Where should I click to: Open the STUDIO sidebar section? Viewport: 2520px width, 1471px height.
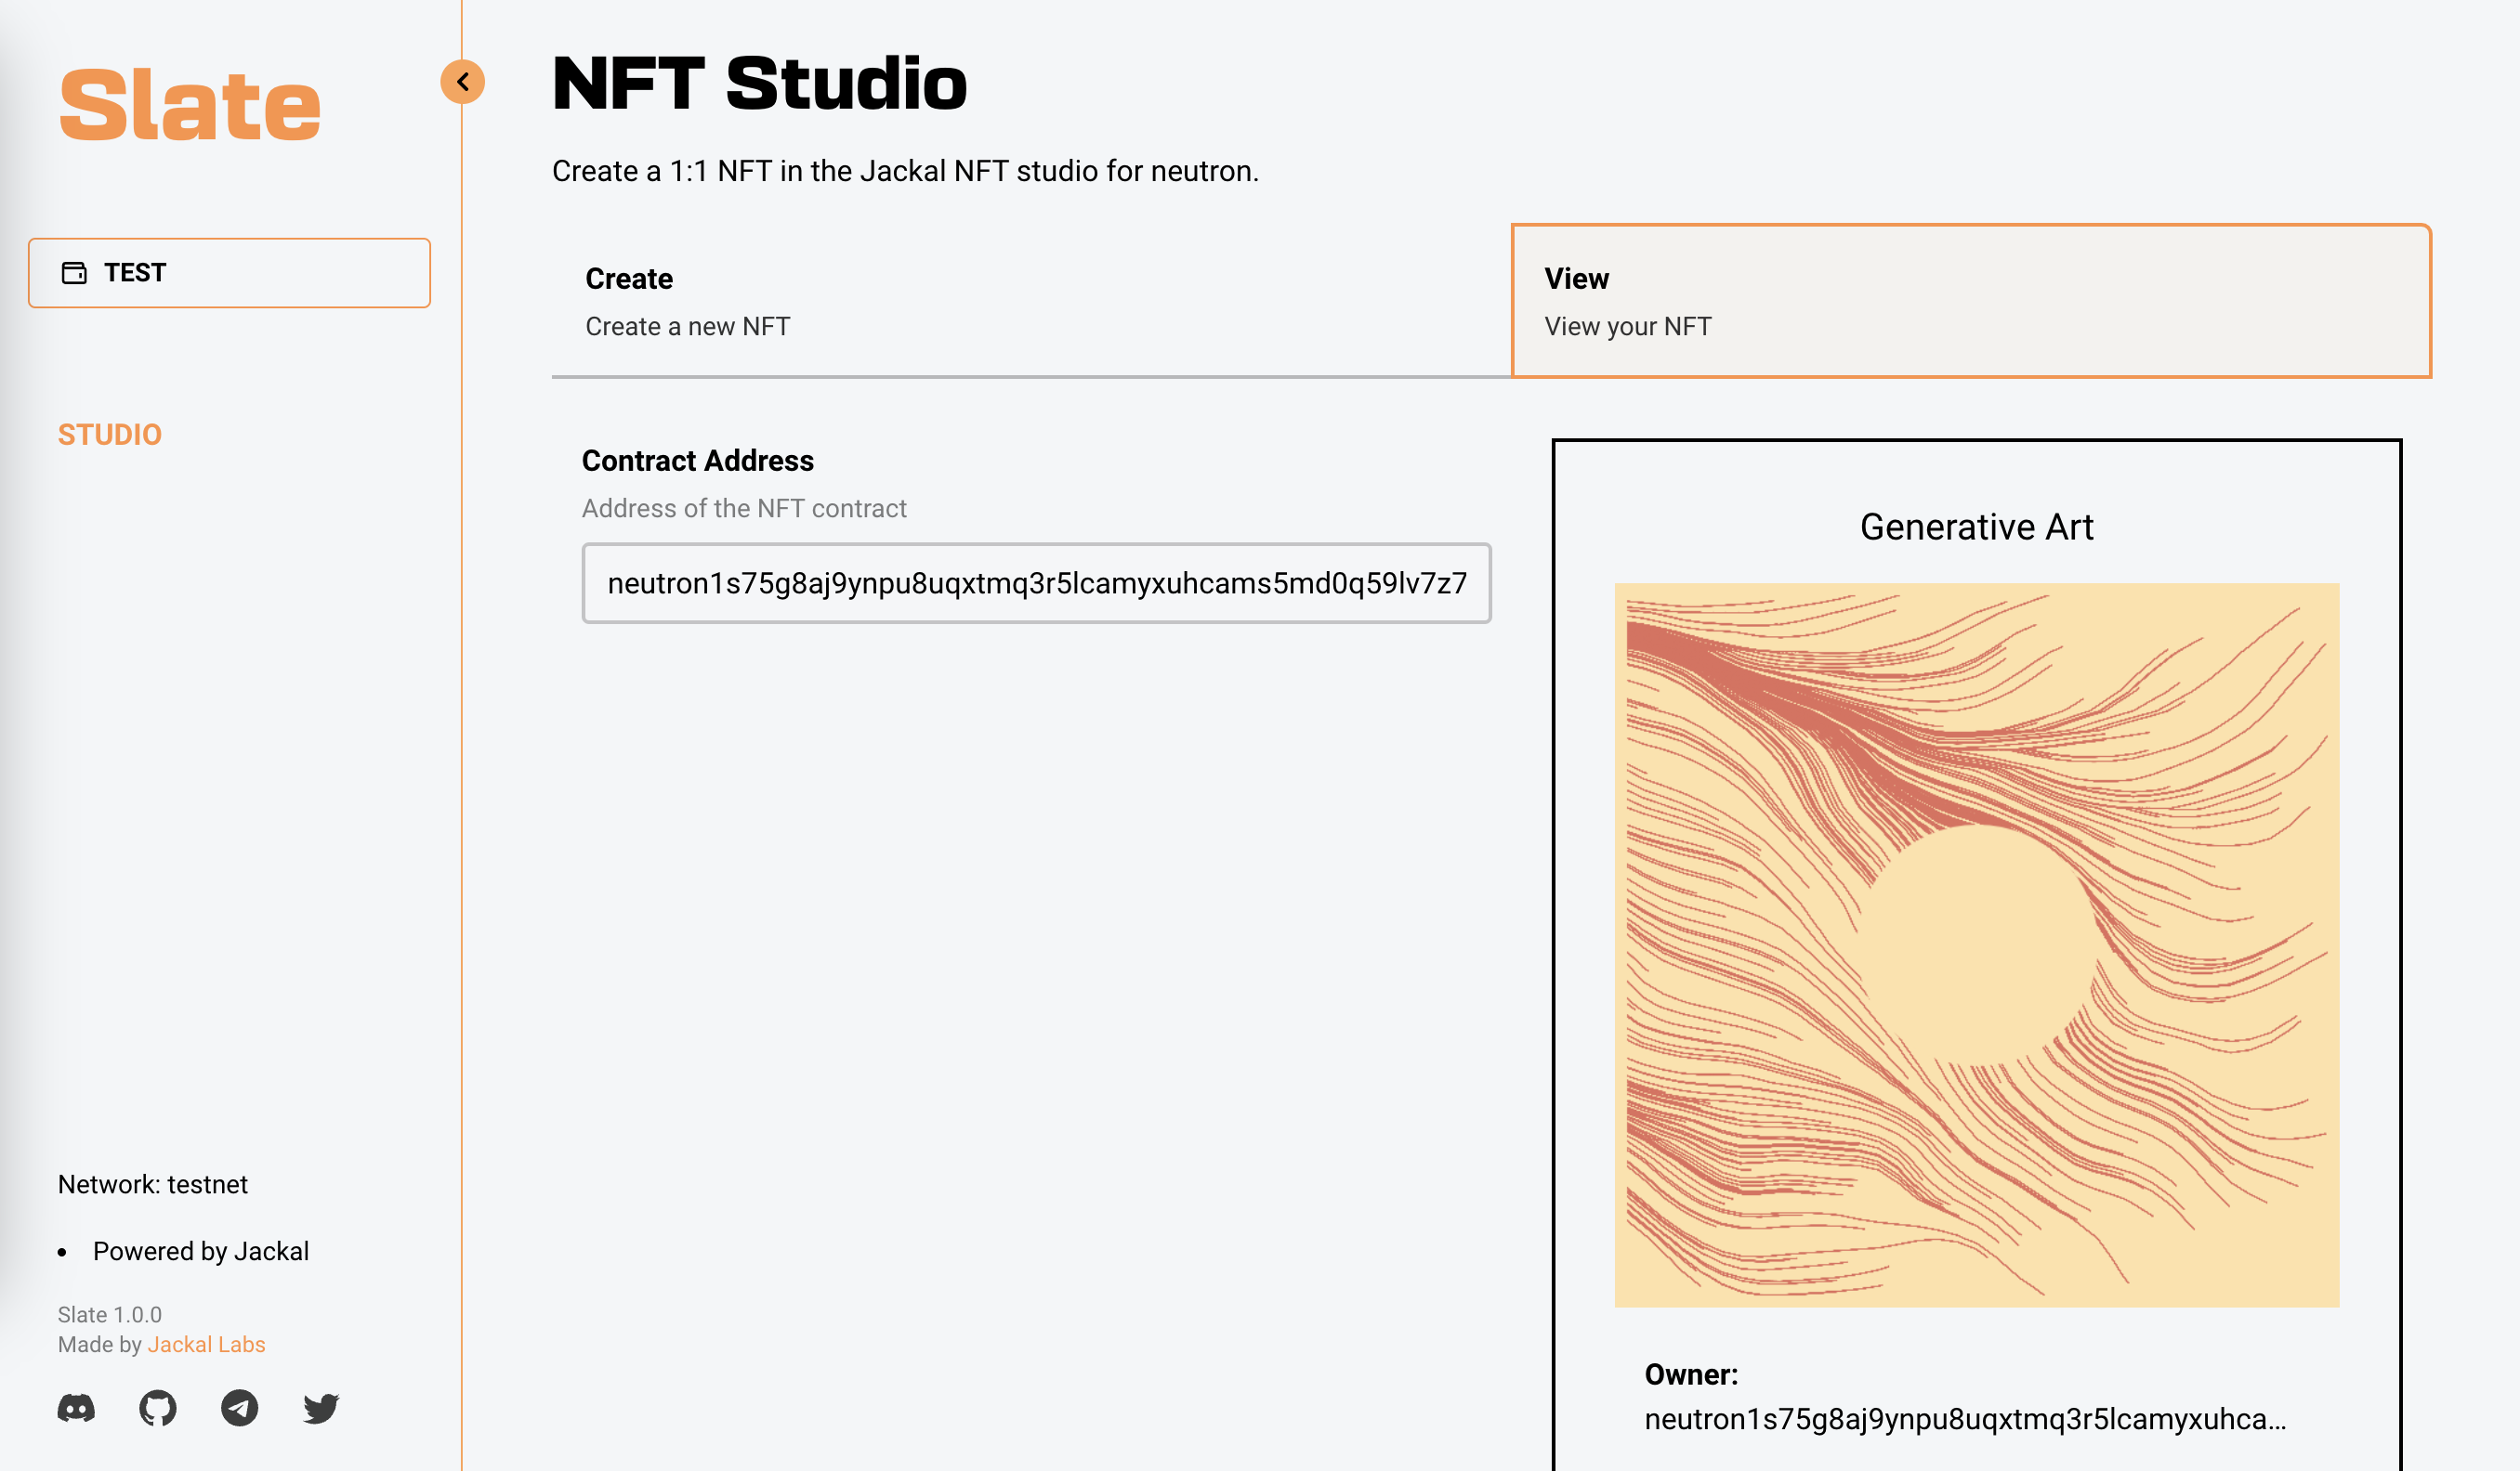[x=110, y=435]
